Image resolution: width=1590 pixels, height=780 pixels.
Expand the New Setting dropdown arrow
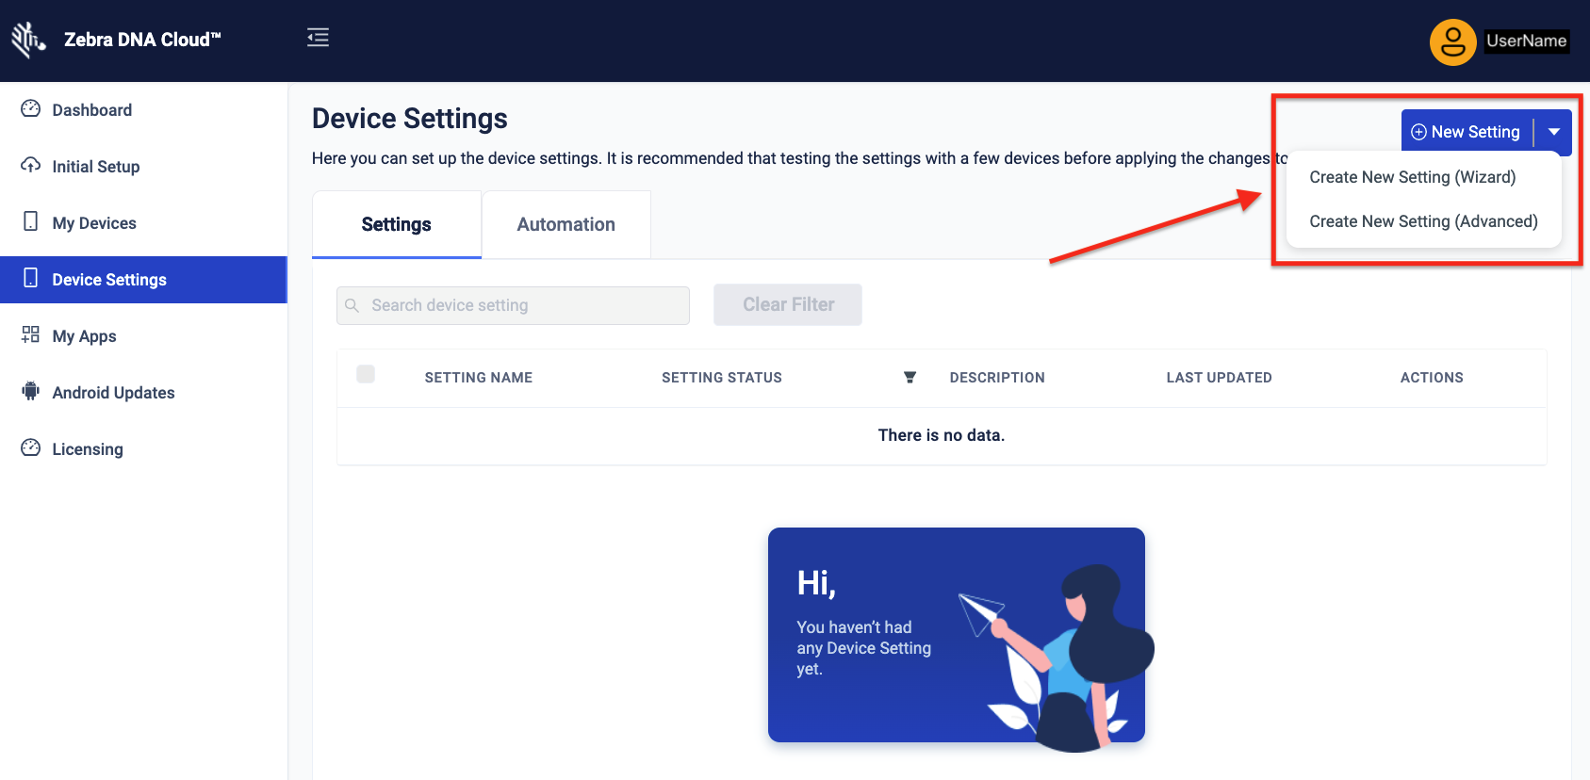(1553, 132)
